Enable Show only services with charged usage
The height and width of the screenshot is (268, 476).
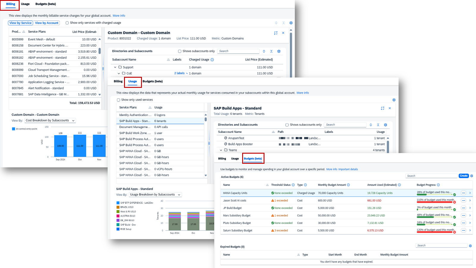pos(67,23)
